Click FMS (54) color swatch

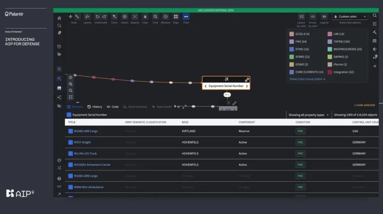(292, 42)
